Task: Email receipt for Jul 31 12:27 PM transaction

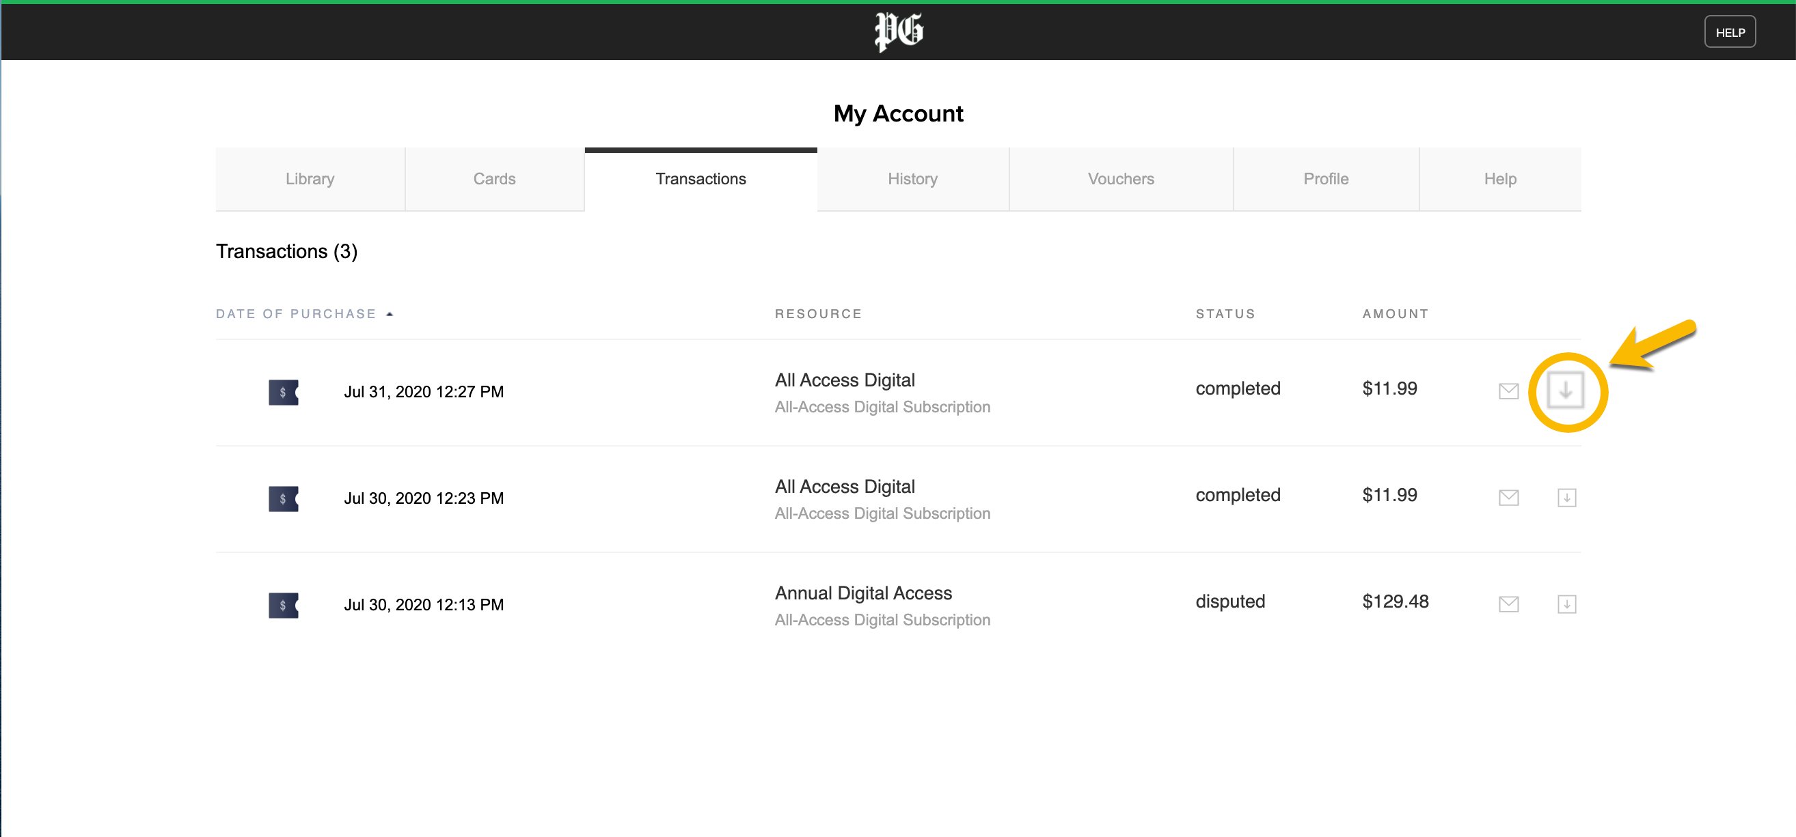Action: 1508,391
